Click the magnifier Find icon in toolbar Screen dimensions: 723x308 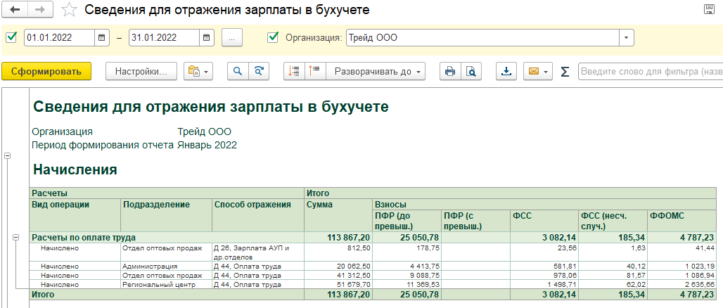[x=238, y=72]
